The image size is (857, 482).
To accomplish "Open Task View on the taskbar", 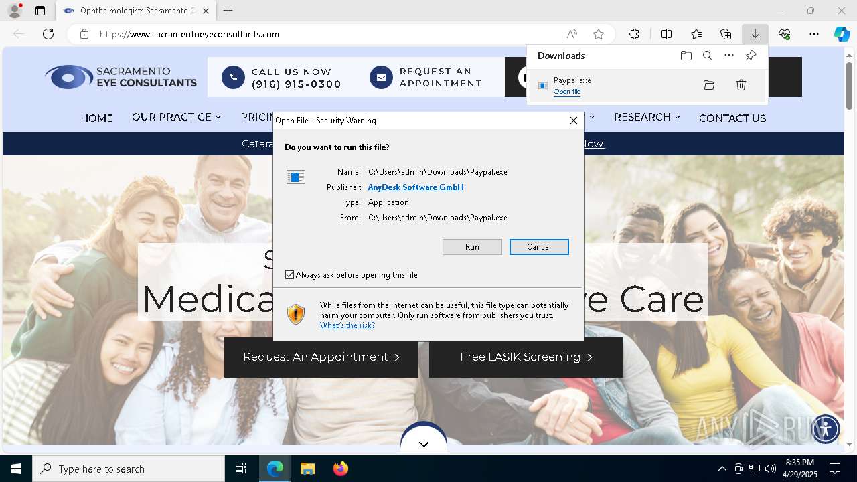I will coord(241,469).
